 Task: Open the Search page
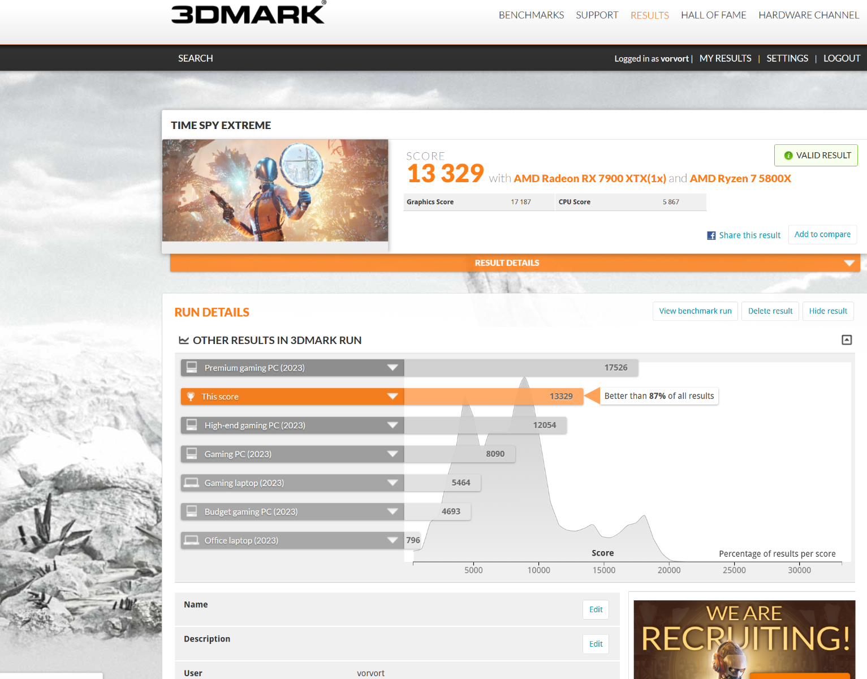pos(196,58)
